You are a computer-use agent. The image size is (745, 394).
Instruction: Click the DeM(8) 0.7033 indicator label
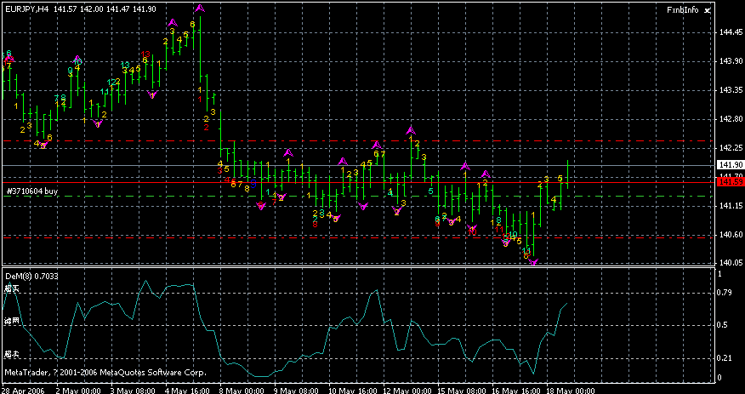[x=31, y=275]
